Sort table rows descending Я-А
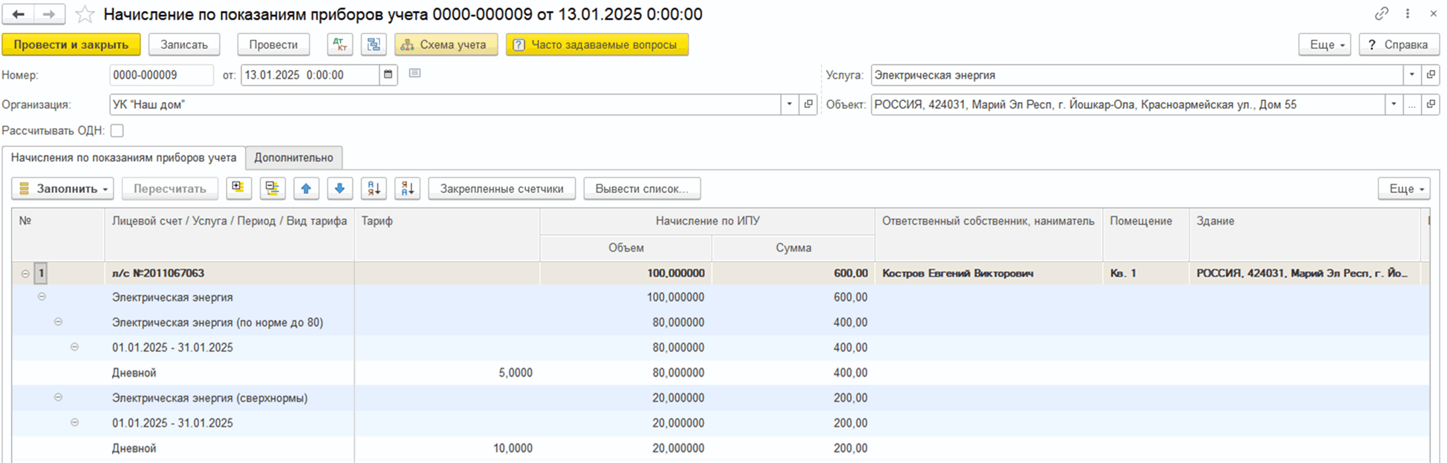 pyautogui.click(x=407, y=188)
